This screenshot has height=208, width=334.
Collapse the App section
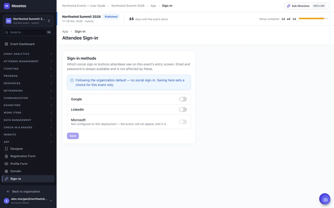coord(28,142)
